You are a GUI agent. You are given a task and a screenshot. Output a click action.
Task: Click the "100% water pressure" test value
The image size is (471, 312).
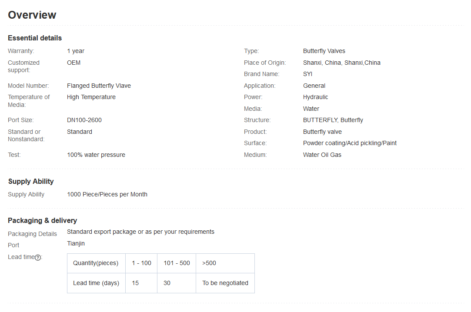[x=96, y=155]
